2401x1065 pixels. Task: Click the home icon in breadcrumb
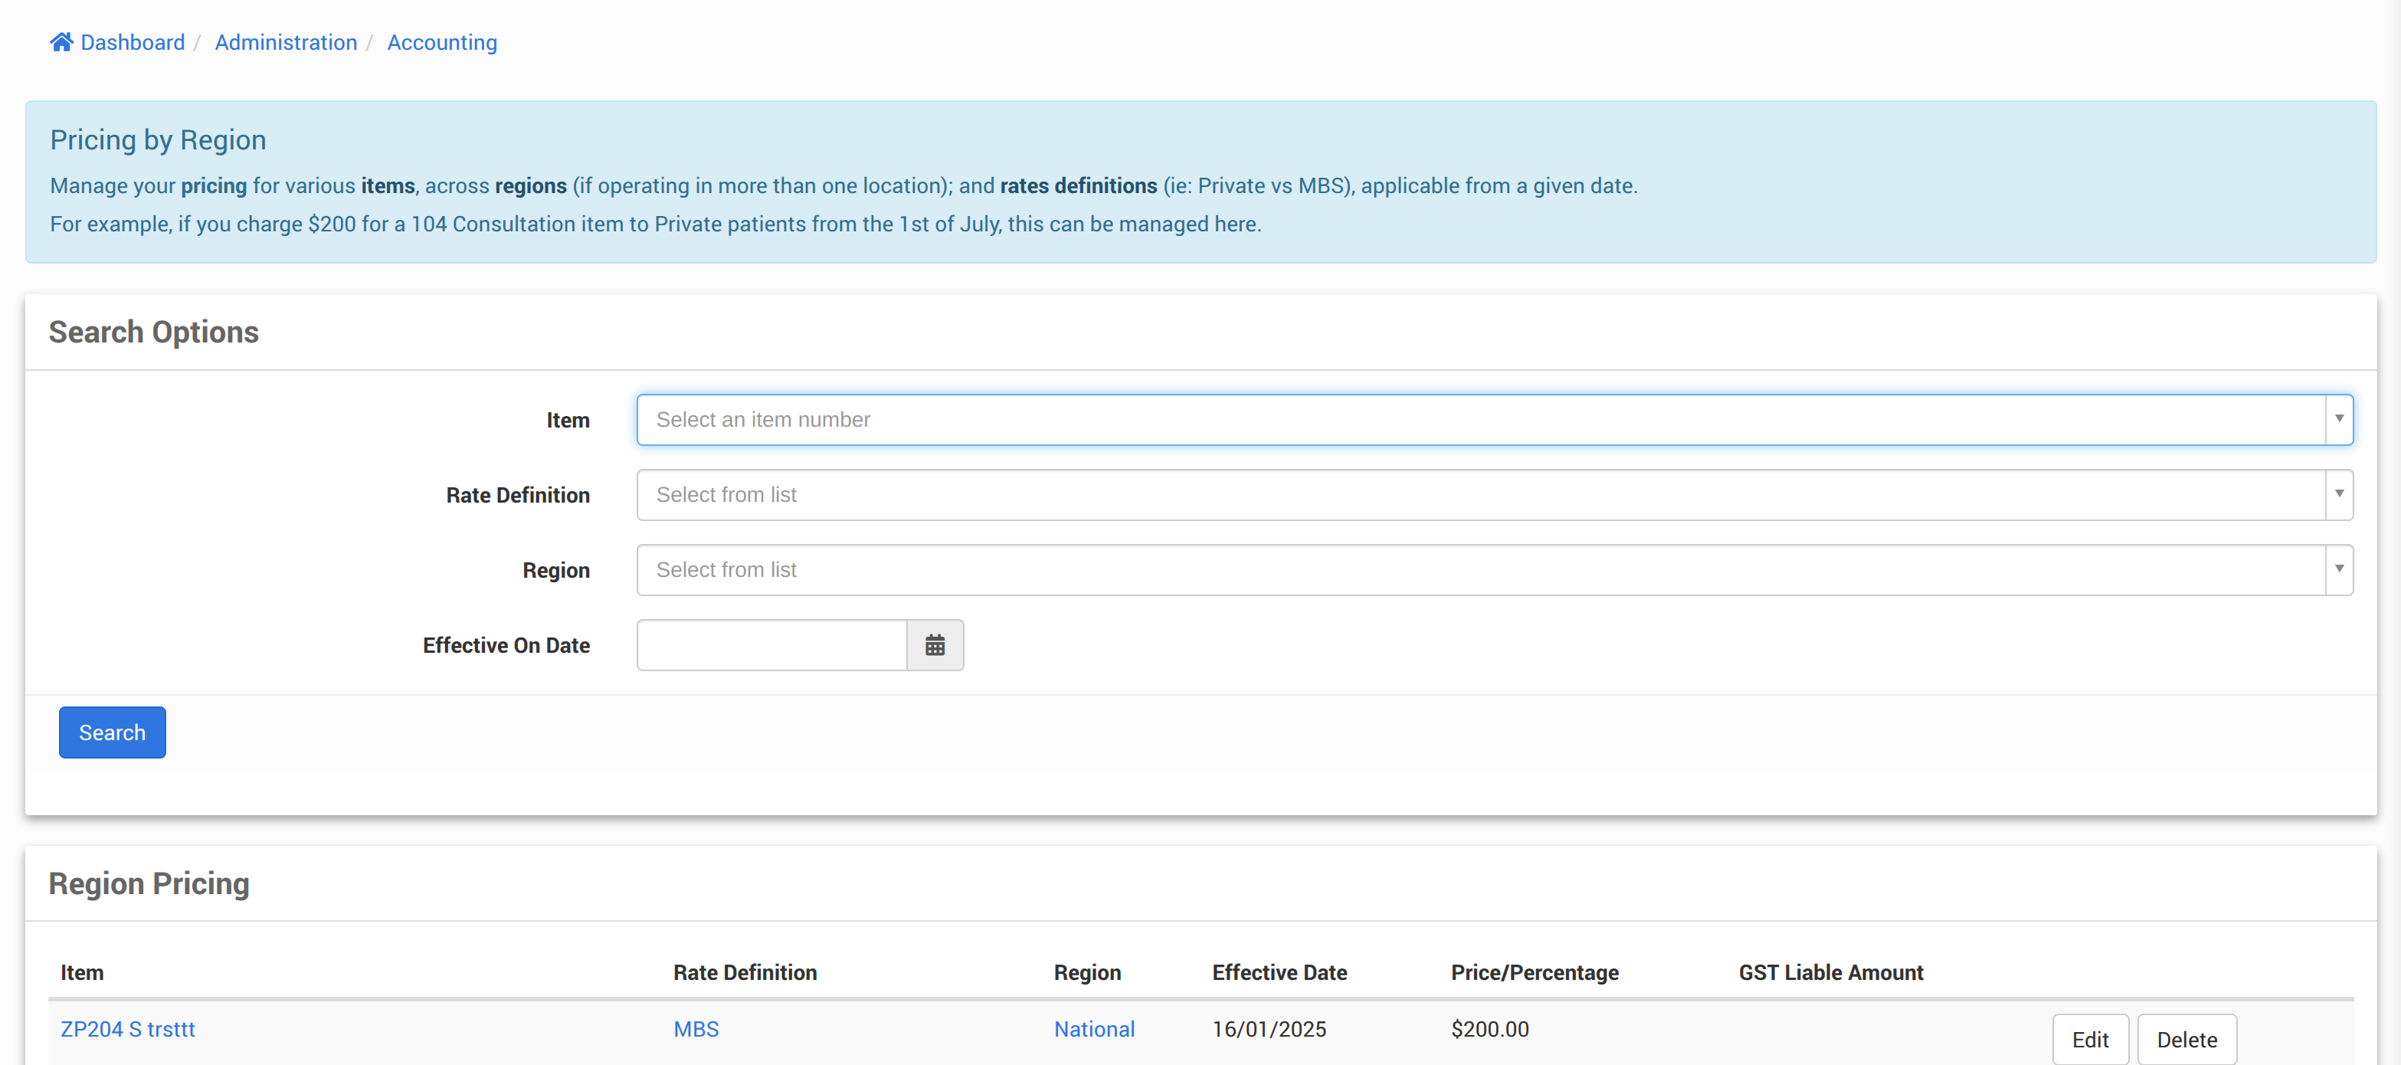tap(61, 42)
